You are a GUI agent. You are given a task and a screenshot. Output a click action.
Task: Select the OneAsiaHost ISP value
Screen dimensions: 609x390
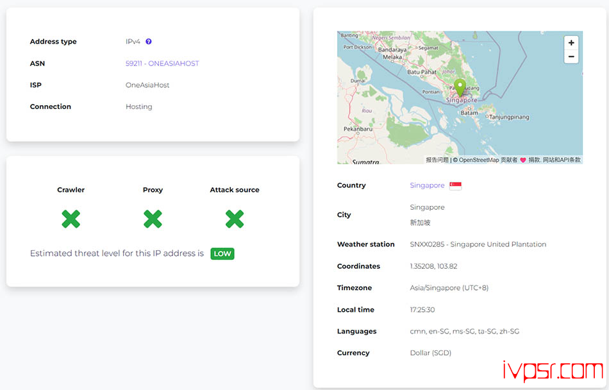pyautogui.click(x=147, y=85)
